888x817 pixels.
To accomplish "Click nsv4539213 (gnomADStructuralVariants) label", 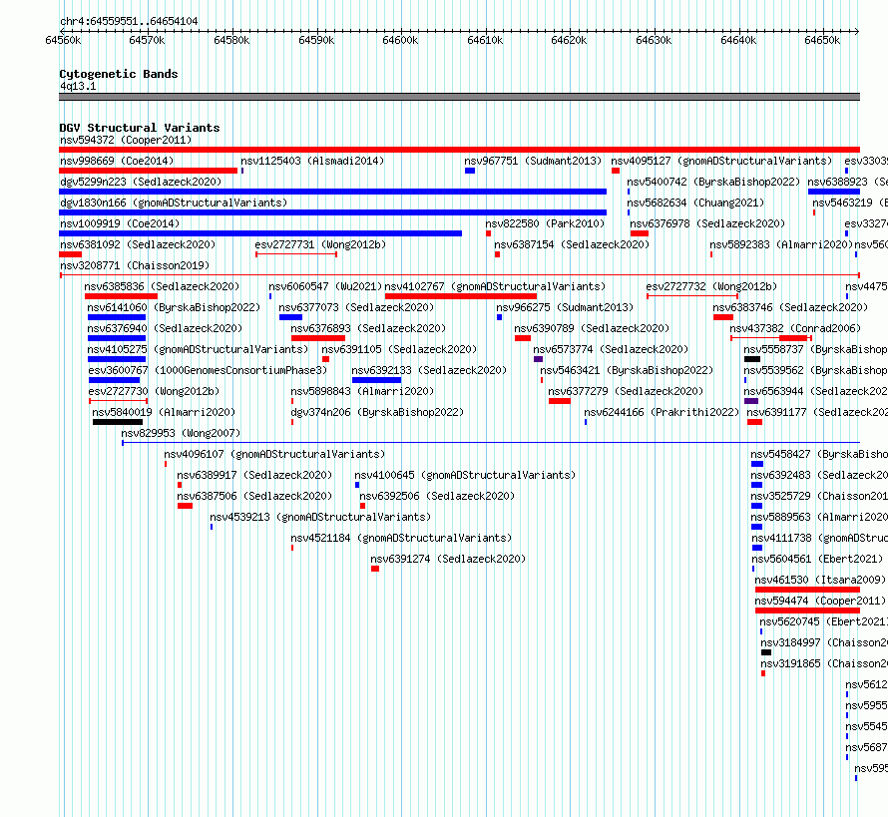I will [x=320, y=517].
